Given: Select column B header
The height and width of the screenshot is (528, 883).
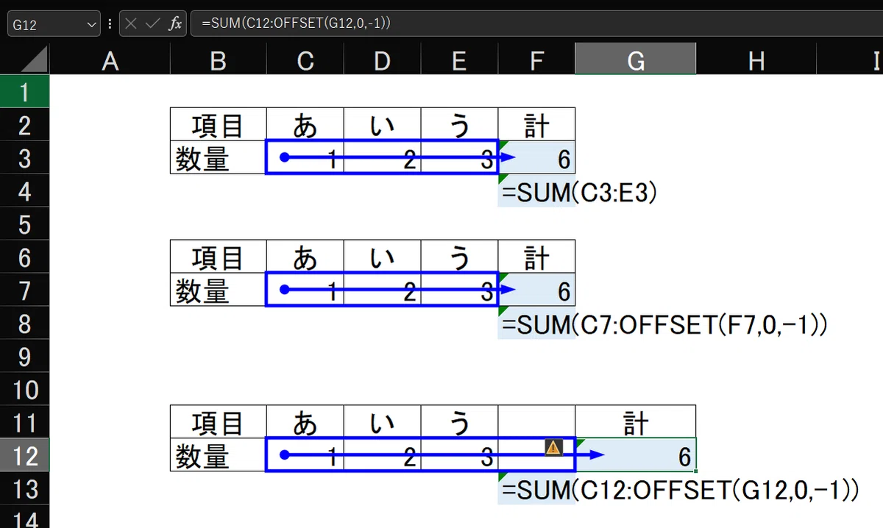Looking at the screenshot, I should pyautogui.click(x=218, y=60).
